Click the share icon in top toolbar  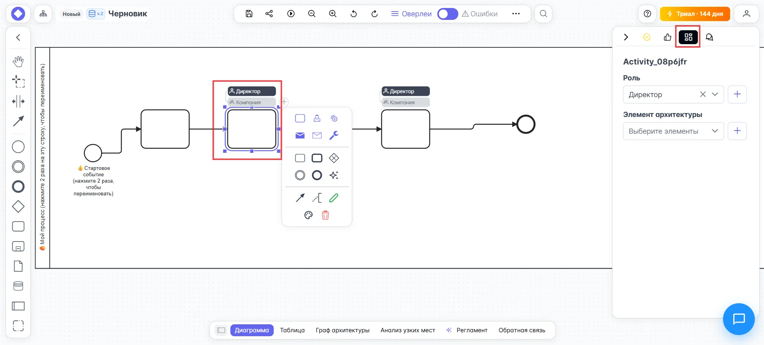(269, 14)
